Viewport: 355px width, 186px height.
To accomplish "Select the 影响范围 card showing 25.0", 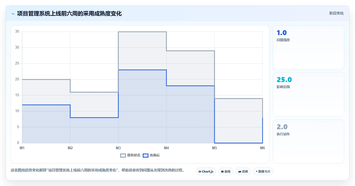I will 308,94.
